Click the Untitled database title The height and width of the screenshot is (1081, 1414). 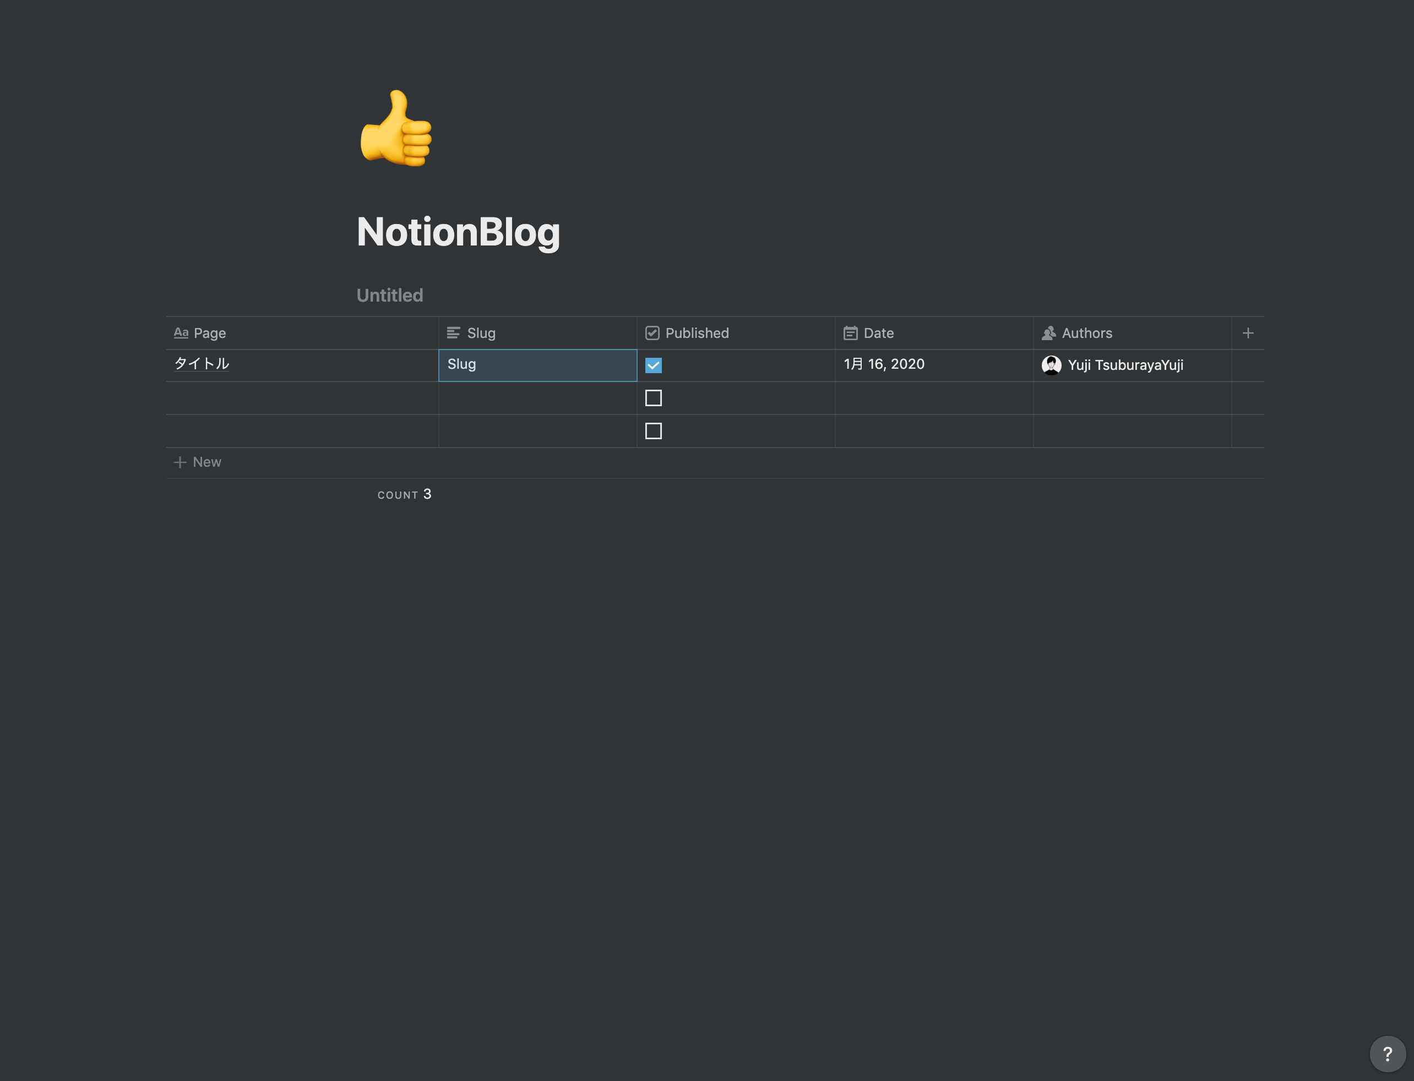(x=390, y=296)
